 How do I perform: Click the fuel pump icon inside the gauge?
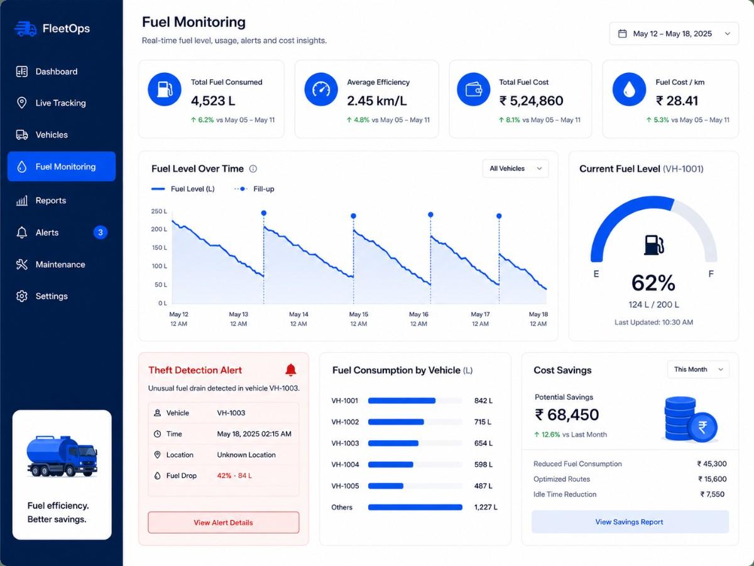(x=653, y=245)
